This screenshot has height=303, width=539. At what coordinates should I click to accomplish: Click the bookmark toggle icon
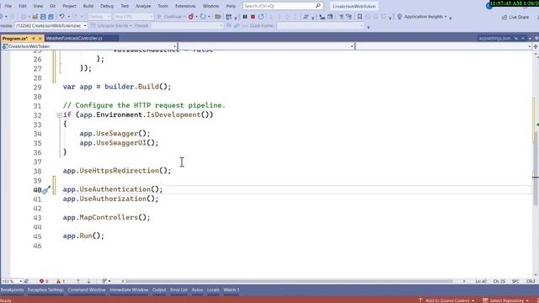[x=360, y=17]
